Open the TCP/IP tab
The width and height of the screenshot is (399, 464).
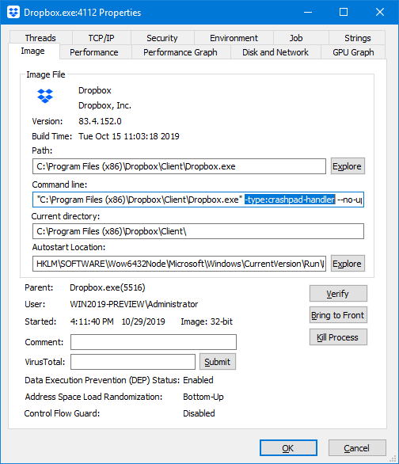[101, 38]
